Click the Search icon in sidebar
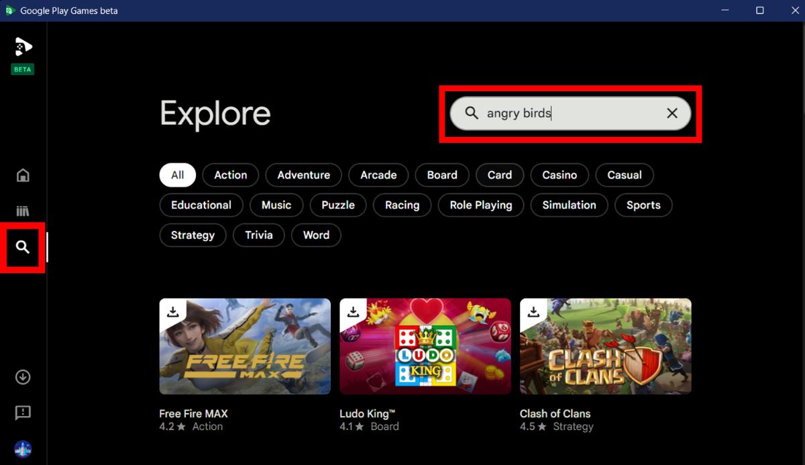The image size is (805, 465). [x=23, y=248]
